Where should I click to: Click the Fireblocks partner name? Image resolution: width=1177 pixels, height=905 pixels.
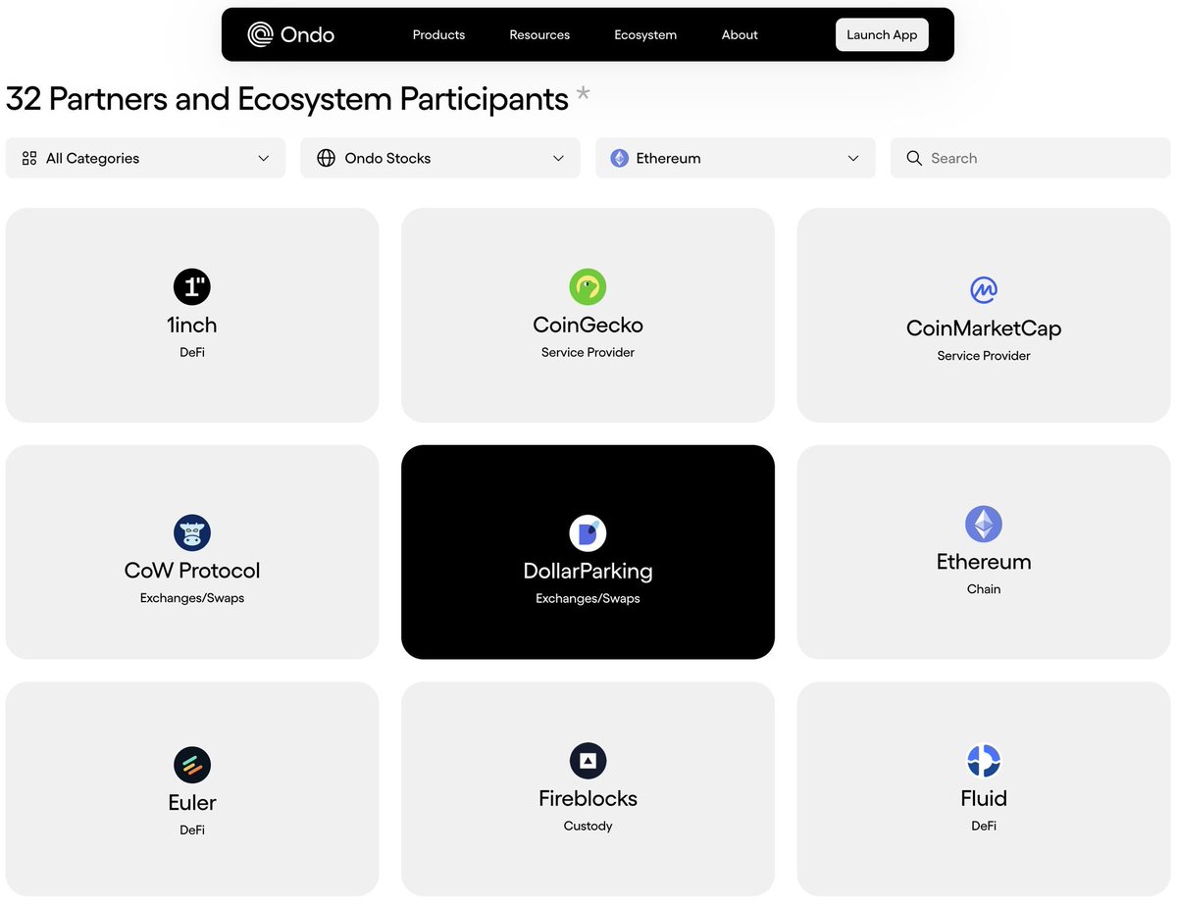[x=588, y=798]
